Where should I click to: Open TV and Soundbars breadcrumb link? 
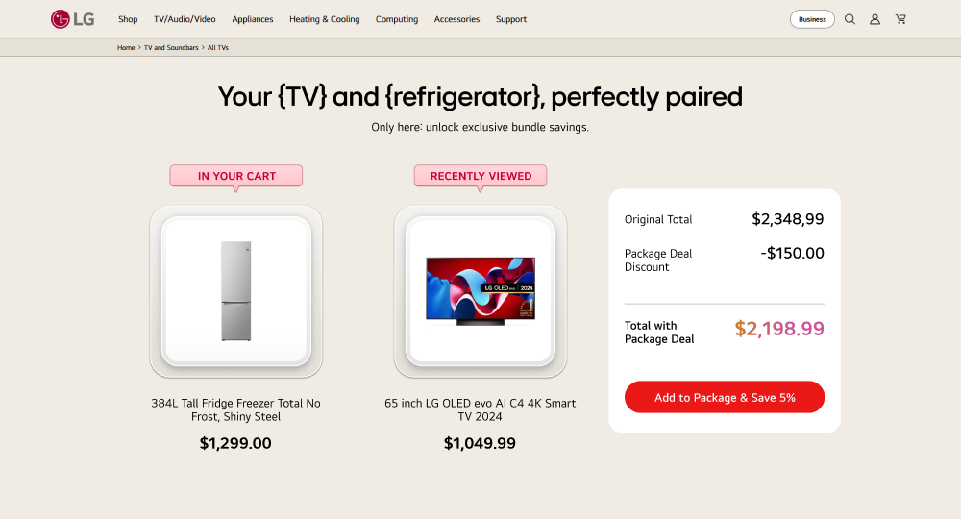click(x=171, y=47)
